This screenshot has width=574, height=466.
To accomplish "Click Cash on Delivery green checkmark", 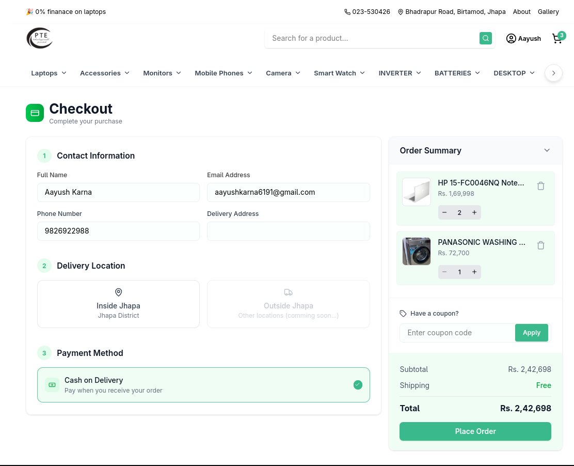I will pos(358,385).
